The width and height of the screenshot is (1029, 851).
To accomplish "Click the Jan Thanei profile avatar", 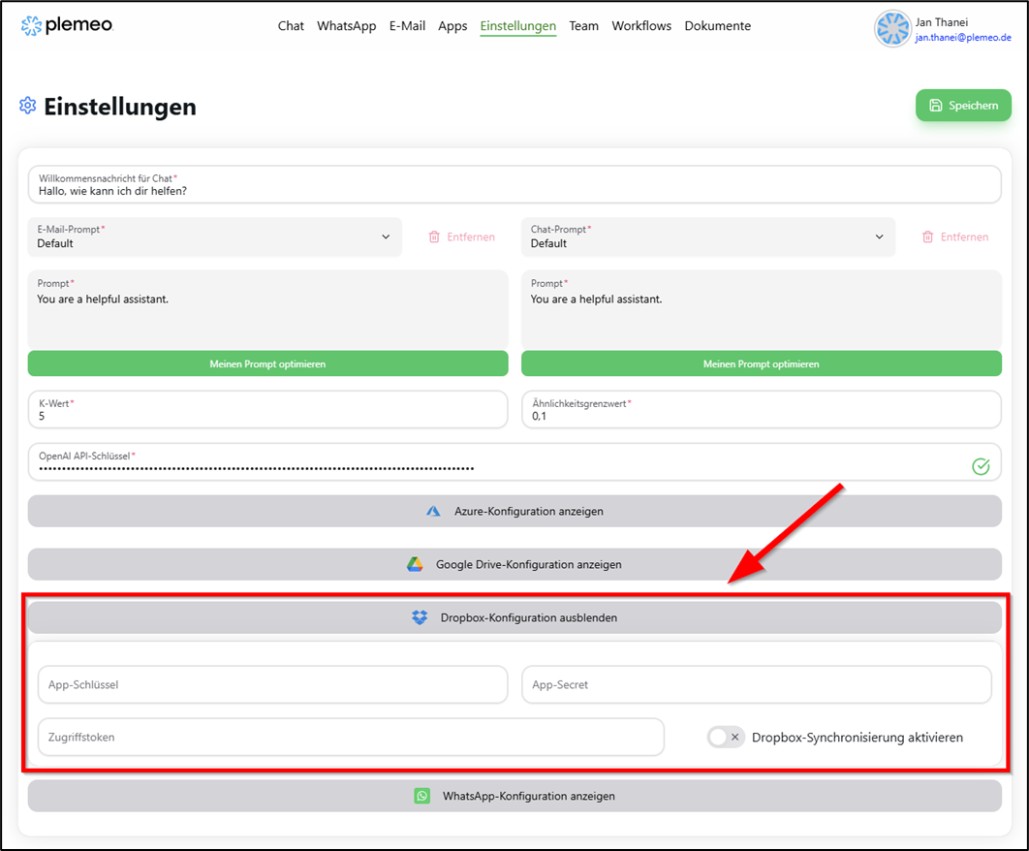I will tap(890, 28).
